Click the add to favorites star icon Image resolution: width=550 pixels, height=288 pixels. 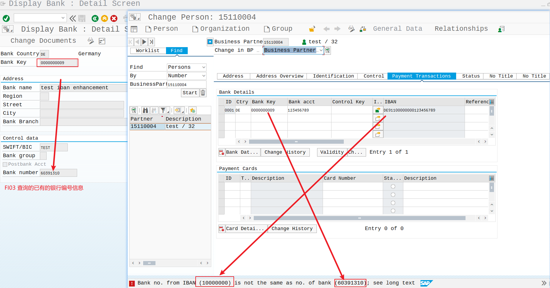[192, 110]
